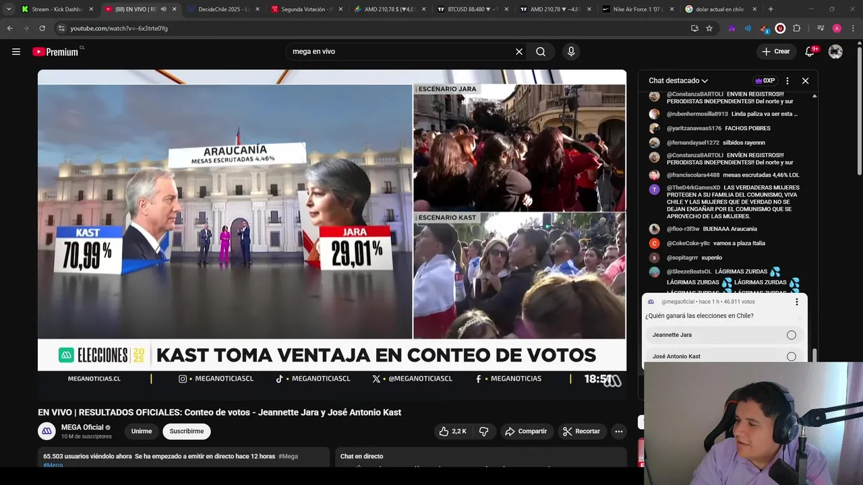Switch to the BTCUSD 88.480 tab
This screenshot has width=863, height=485.
[x=473, y=9]
